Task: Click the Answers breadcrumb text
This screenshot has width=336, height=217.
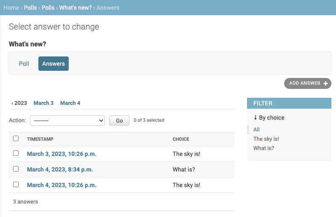Action: coord(108,8)
